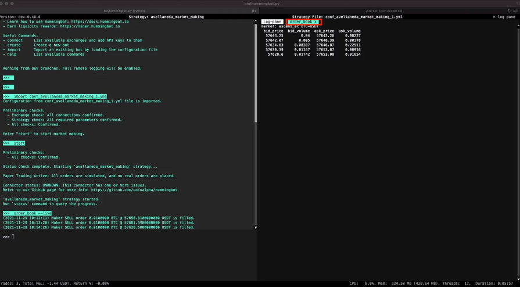Viewport: 520px width, 287px height.
Task: Click the bid_price column header
Action: 274,31
